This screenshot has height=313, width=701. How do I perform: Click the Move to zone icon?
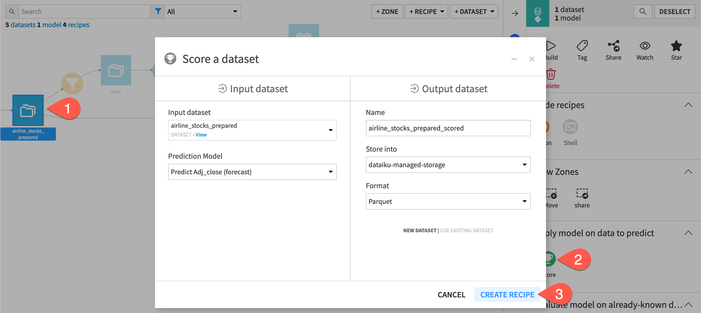point(551,194)
